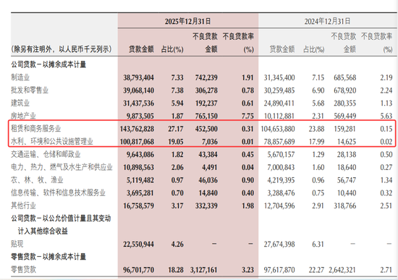The image size is (398, 280).
Task: Select the 其他行业 row label
Action: (23, 205)
